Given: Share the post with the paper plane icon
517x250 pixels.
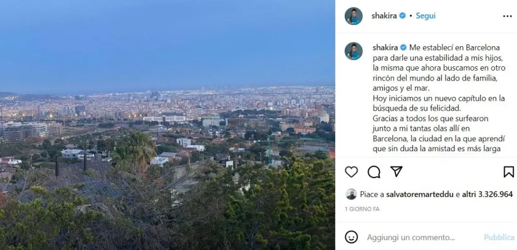Looking at the screenshot, I should [396, 172].
